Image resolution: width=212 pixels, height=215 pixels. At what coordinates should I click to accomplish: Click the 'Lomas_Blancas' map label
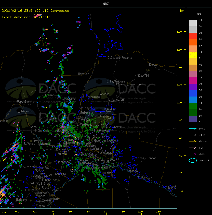(x=146, y=158)
